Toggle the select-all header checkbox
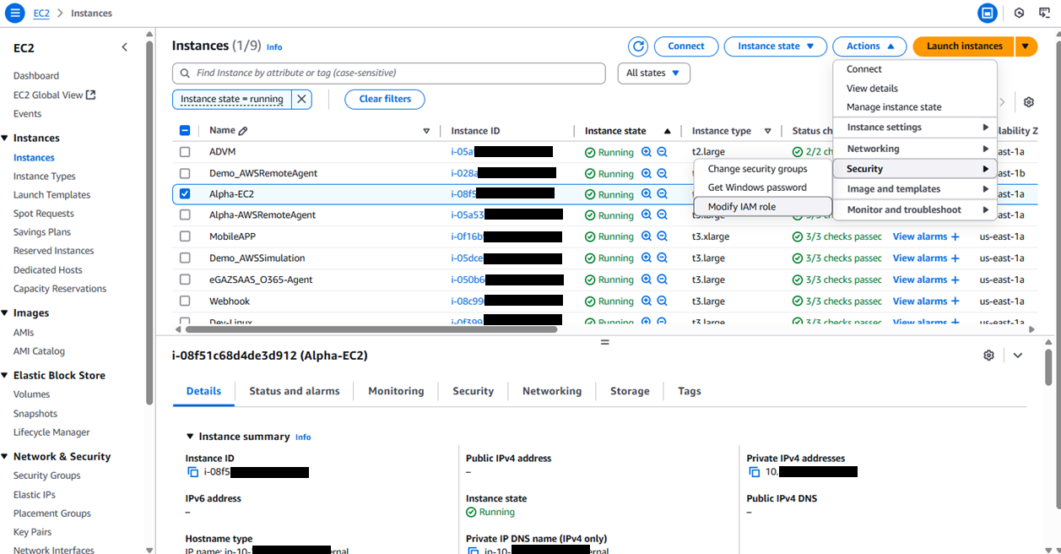Image resolution: width=1061 pixels, height=554 pixels. point(185,131)
